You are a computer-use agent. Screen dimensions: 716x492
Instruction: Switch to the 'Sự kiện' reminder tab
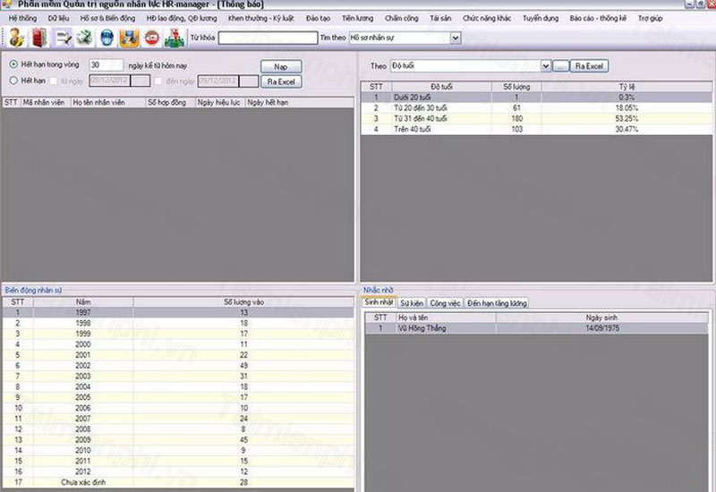coord(412,303)
